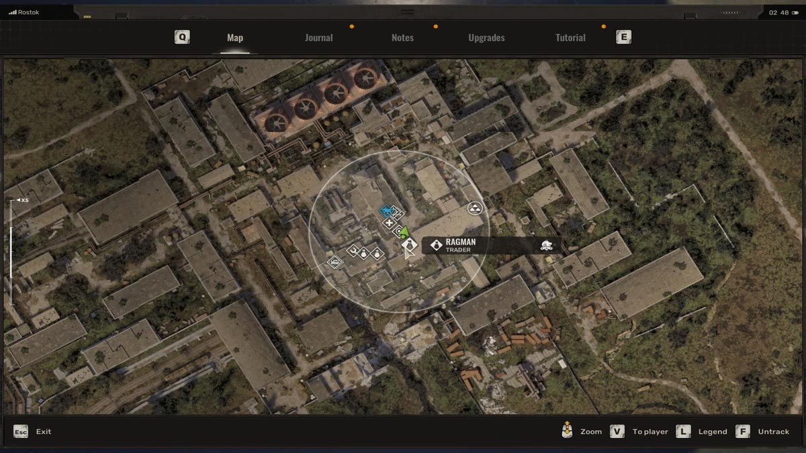This screenshot has height=453, width=806.
Task: Show the map Legend
Action: [x=712, y=432]
